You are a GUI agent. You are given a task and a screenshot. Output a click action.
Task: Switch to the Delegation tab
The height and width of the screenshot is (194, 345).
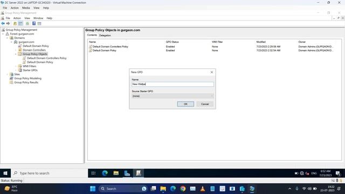click(105, 36)
